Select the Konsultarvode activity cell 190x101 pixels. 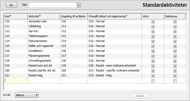(x=44, y=21)
